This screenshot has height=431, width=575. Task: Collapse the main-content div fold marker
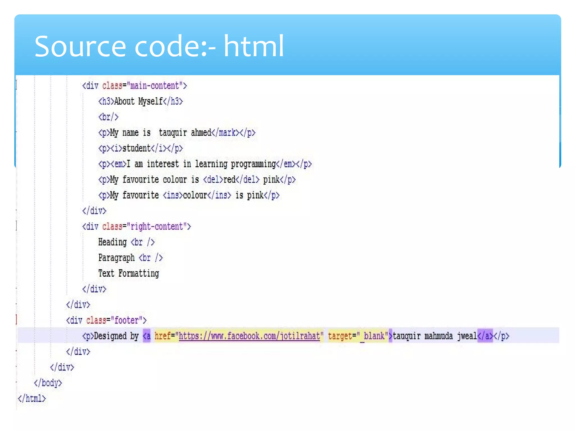tap(16, 85)
